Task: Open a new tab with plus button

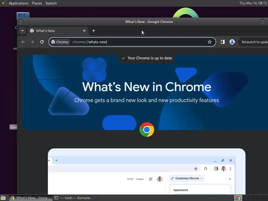Action: tap(94, 31)
